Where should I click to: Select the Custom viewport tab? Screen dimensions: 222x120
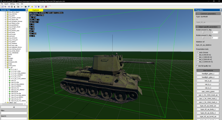point(36,10)
